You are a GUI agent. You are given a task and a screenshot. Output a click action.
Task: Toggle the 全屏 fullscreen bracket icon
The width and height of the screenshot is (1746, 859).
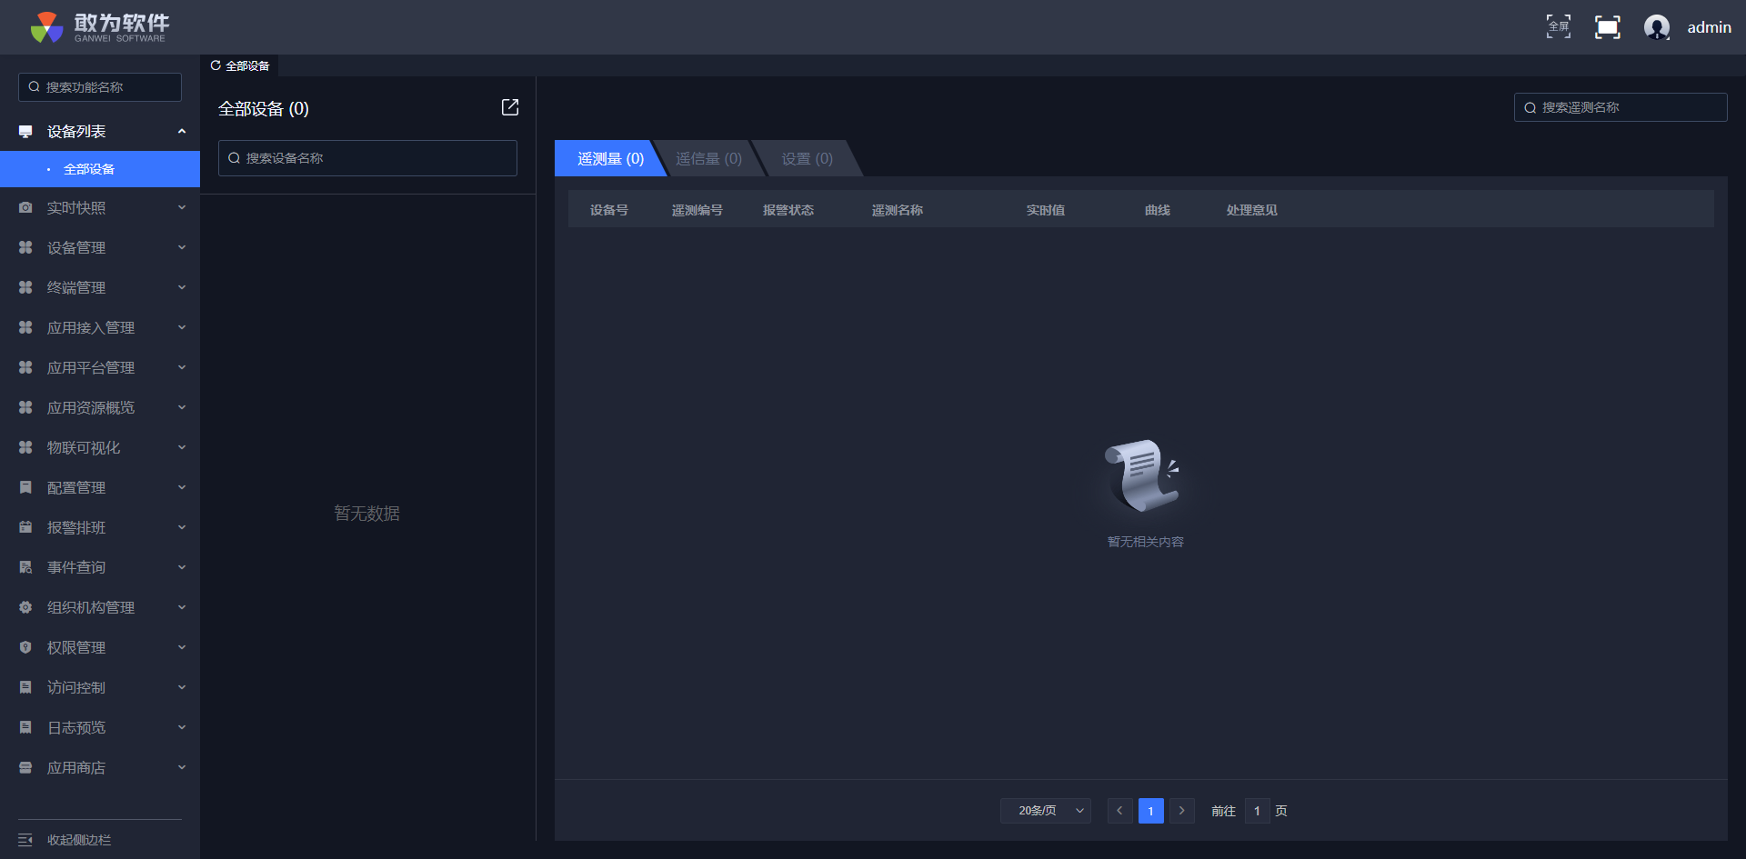pos(1559,27)
